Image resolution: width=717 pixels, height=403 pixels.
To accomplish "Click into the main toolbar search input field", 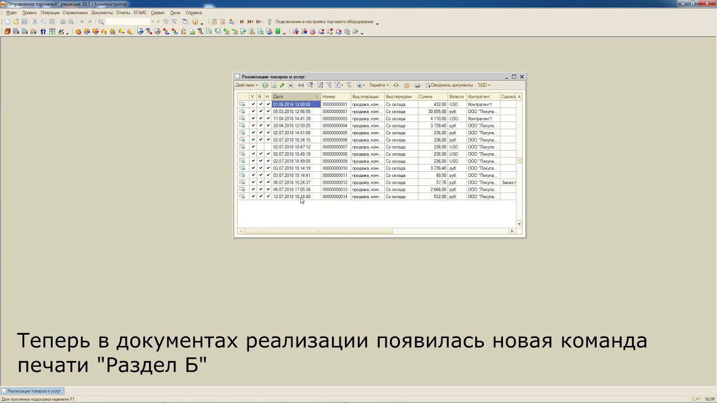I will 128,22.
